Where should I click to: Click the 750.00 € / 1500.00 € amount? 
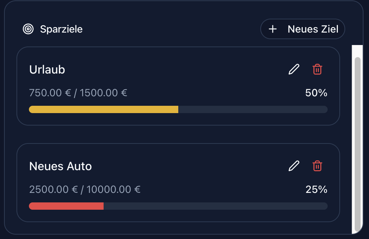click(x=78, y=93)
